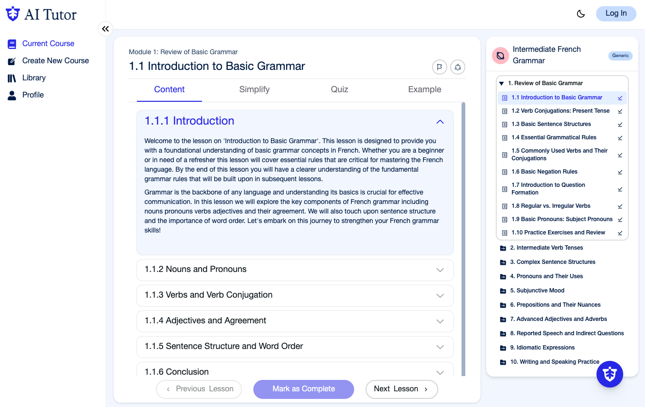
Task: Click the Intermediate French Grammar course avatar
Action: click(501, 56)
